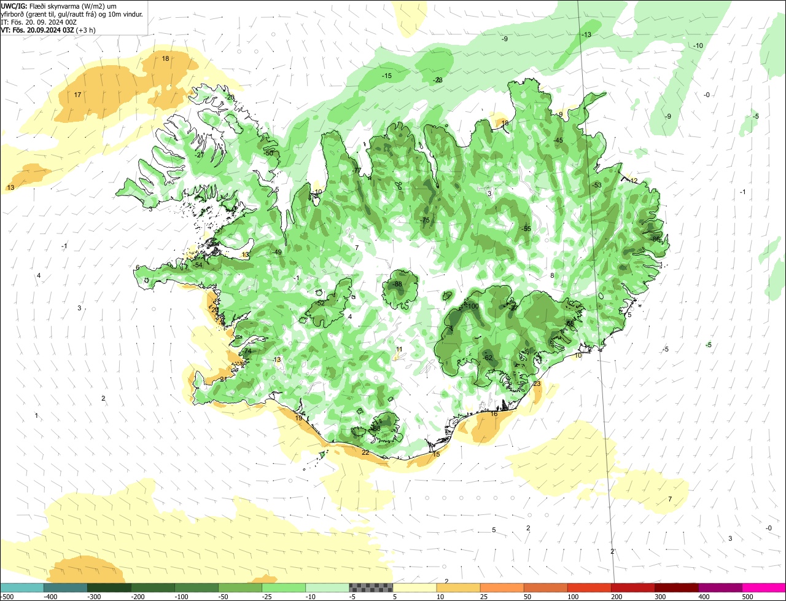Select the pale yellow swatch between 5 and 10
The image size is (786, 601).
(414, 587)
